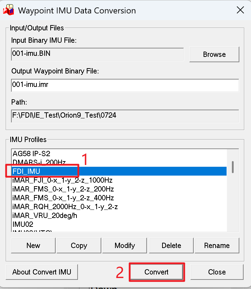Click the Output Waypoint Binary File field
251x289 pixels.
[x=125, y=85]
